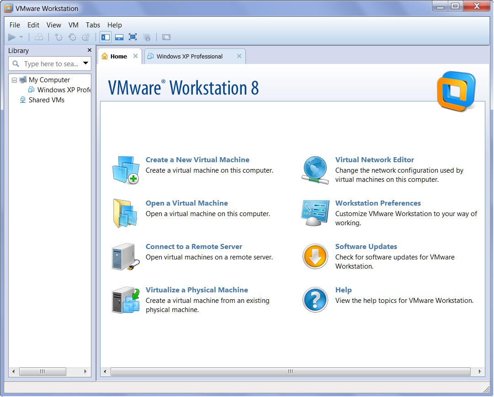The width and height of the screenshot is (494, 397).
Task: Switch to the Home tab
Action: [x=120, y=56]
